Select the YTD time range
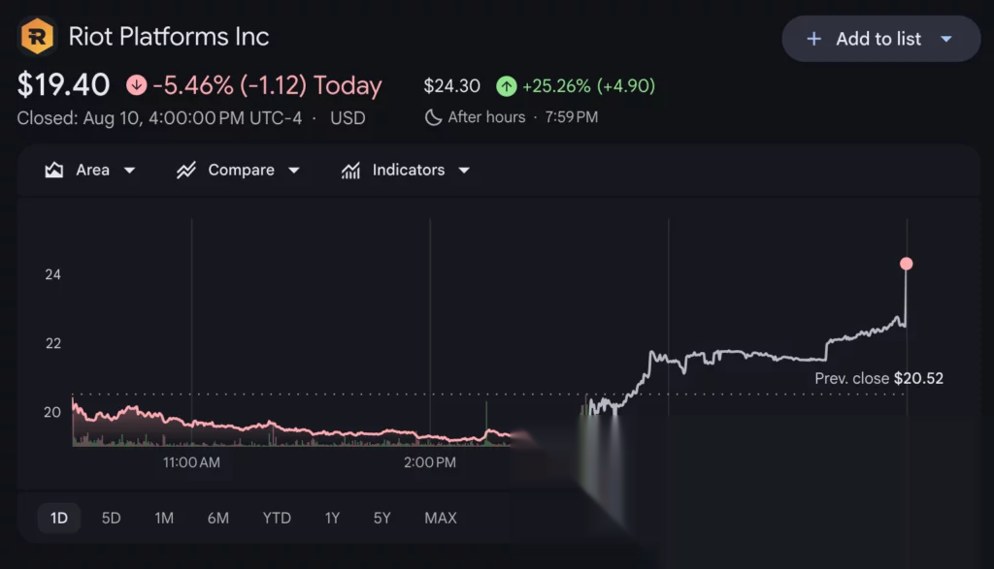Image resolution: width=994 pixels, height=569 pixels. [277, 518]
